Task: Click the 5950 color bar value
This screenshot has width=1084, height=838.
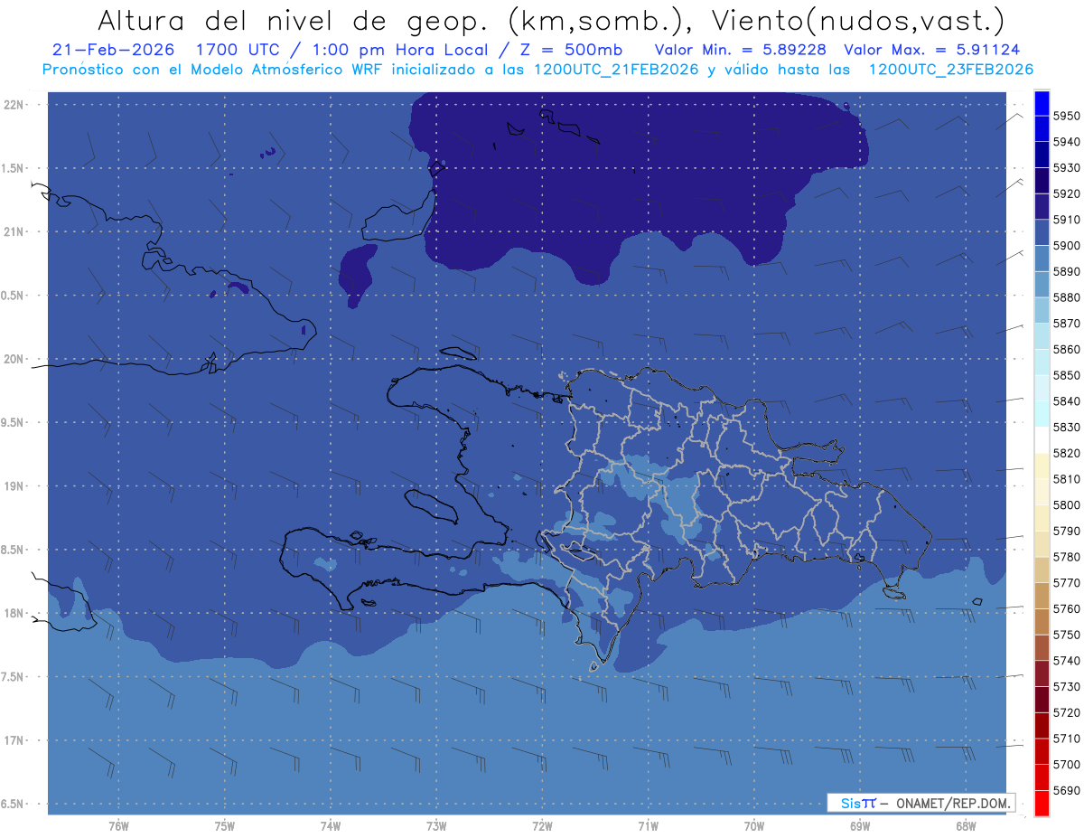Action: point(1065,116)
